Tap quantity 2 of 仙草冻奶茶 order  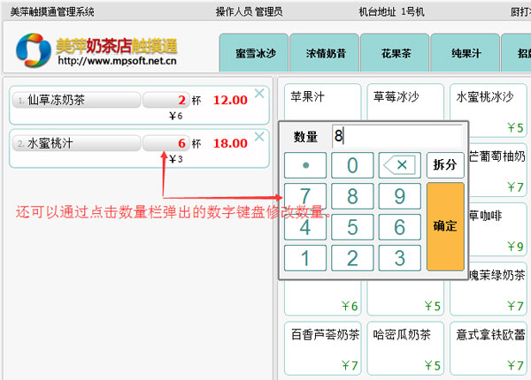tap(166, 100)
